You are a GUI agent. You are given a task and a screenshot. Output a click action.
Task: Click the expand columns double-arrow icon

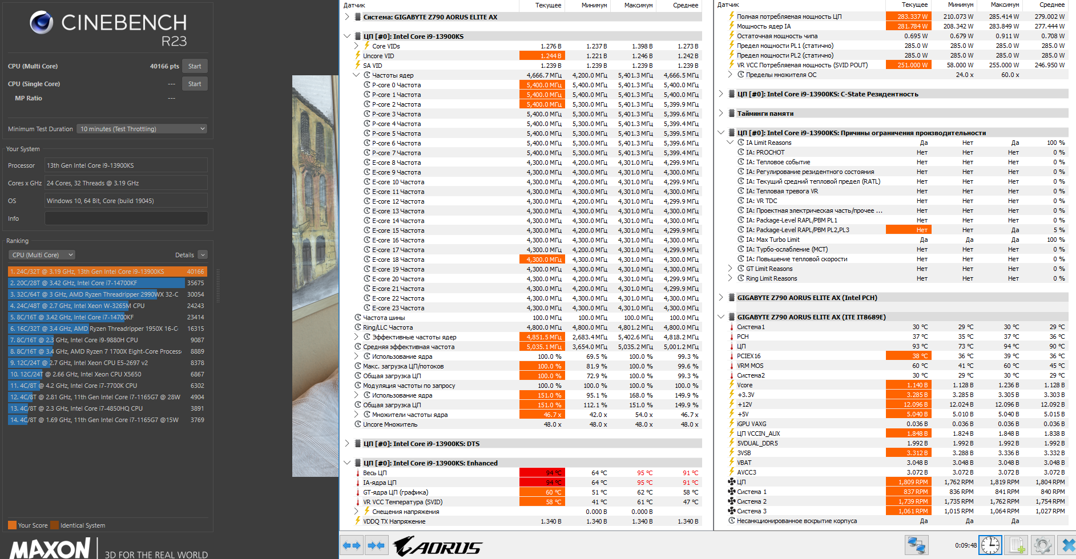coord(352,545)
